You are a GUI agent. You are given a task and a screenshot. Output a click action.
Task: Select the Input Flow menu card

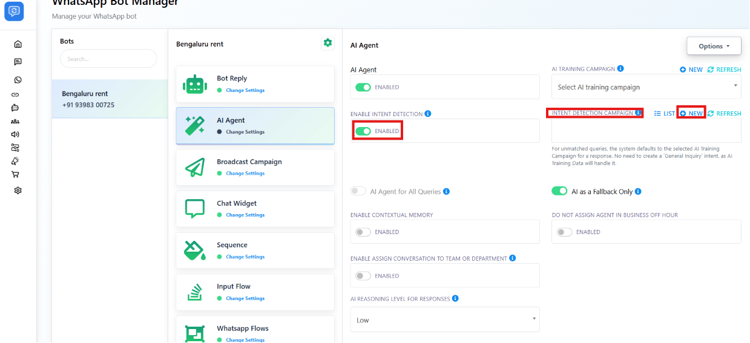pyautogui.click(x=255, y=292)
